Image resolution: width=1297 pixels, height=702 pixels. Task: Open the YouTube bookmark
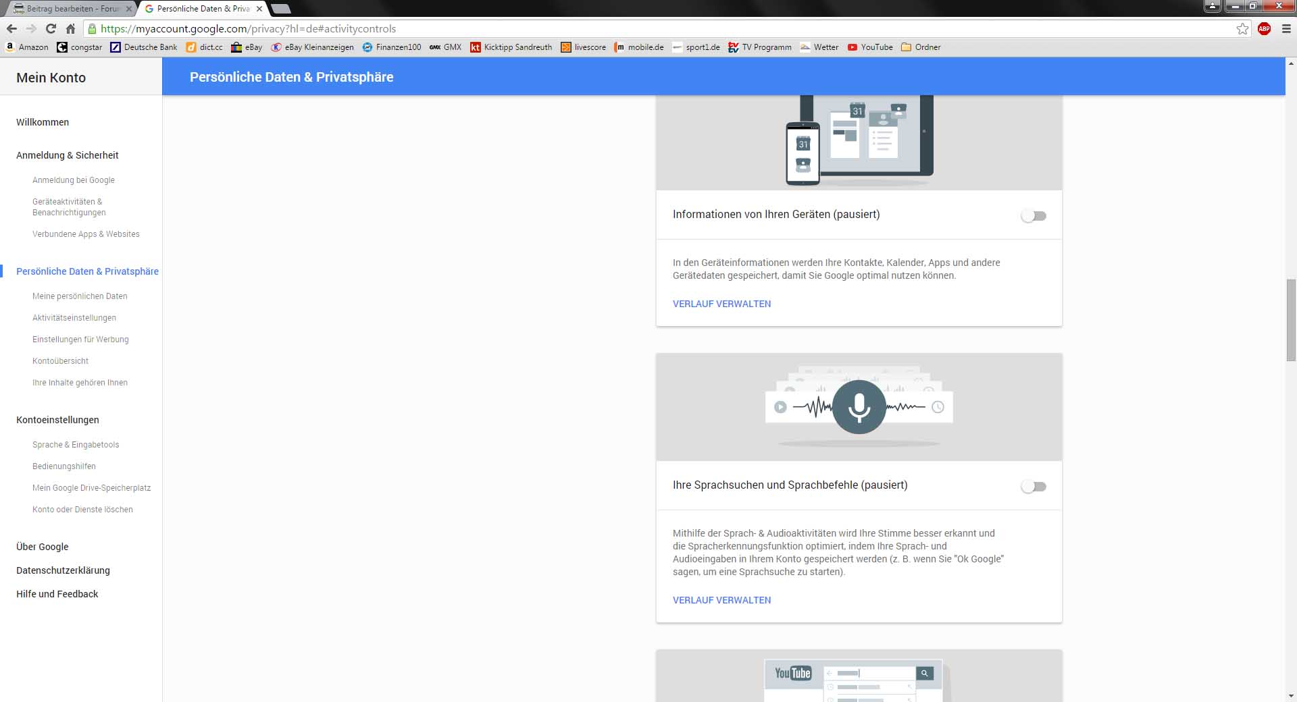(x=870, y=47)
